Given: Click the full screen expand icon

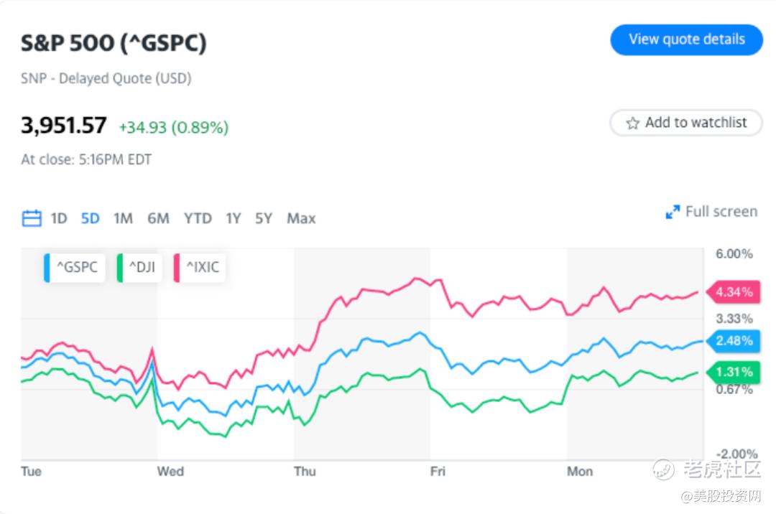Looking at the screenshot, I should (673, 212).
